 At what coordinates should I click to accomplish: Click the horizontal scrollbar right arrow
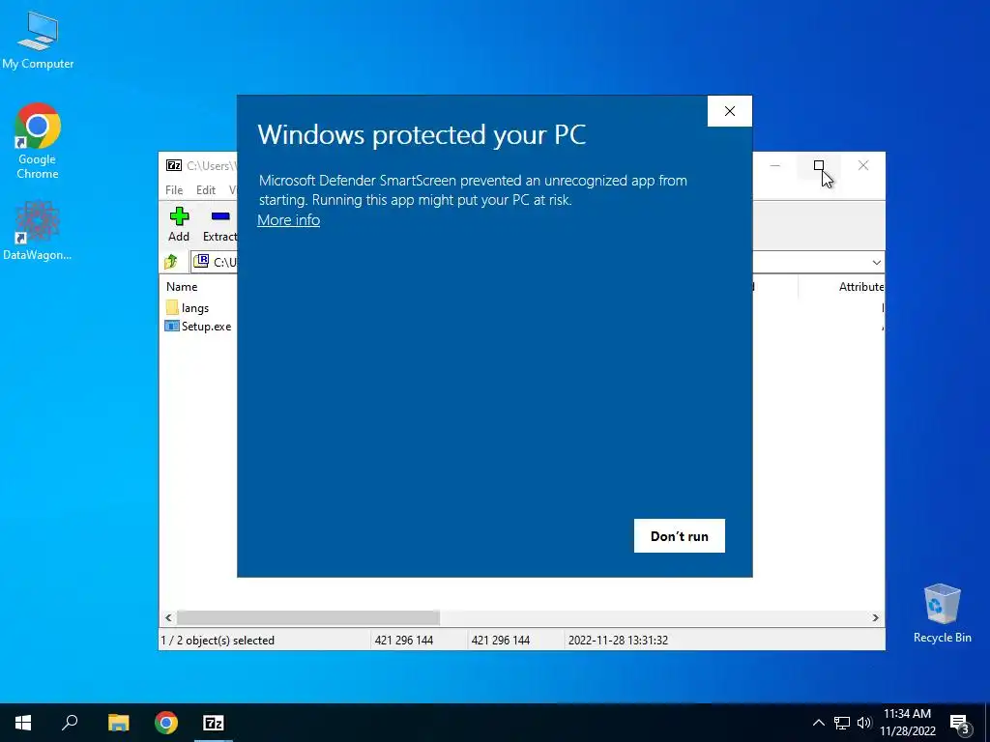pos(876,617)
